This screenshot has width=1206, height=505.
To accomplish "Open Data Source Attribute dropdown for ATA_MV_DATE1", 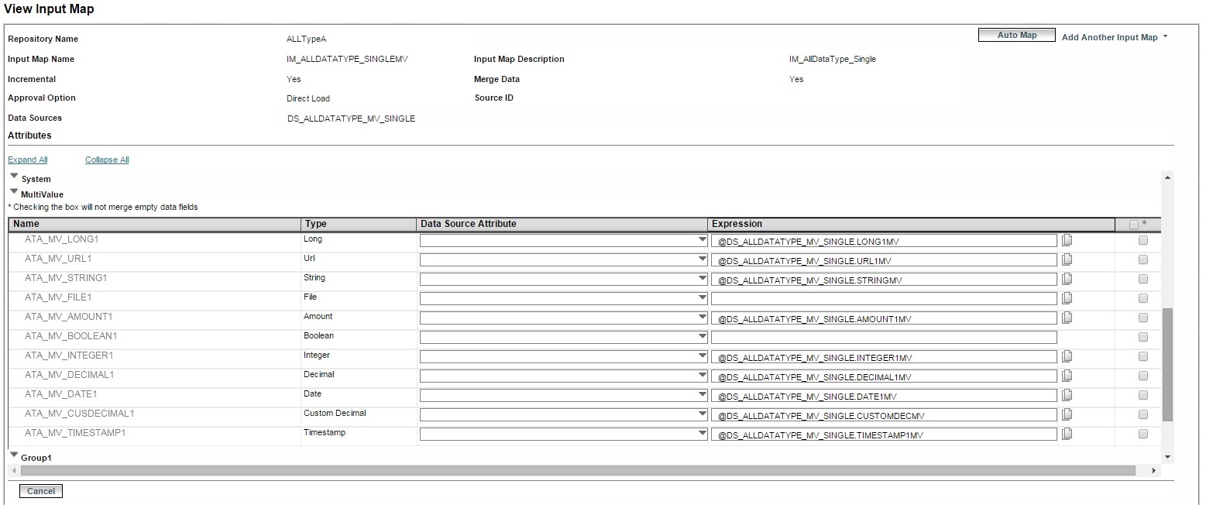I will (x=564, y=396).
